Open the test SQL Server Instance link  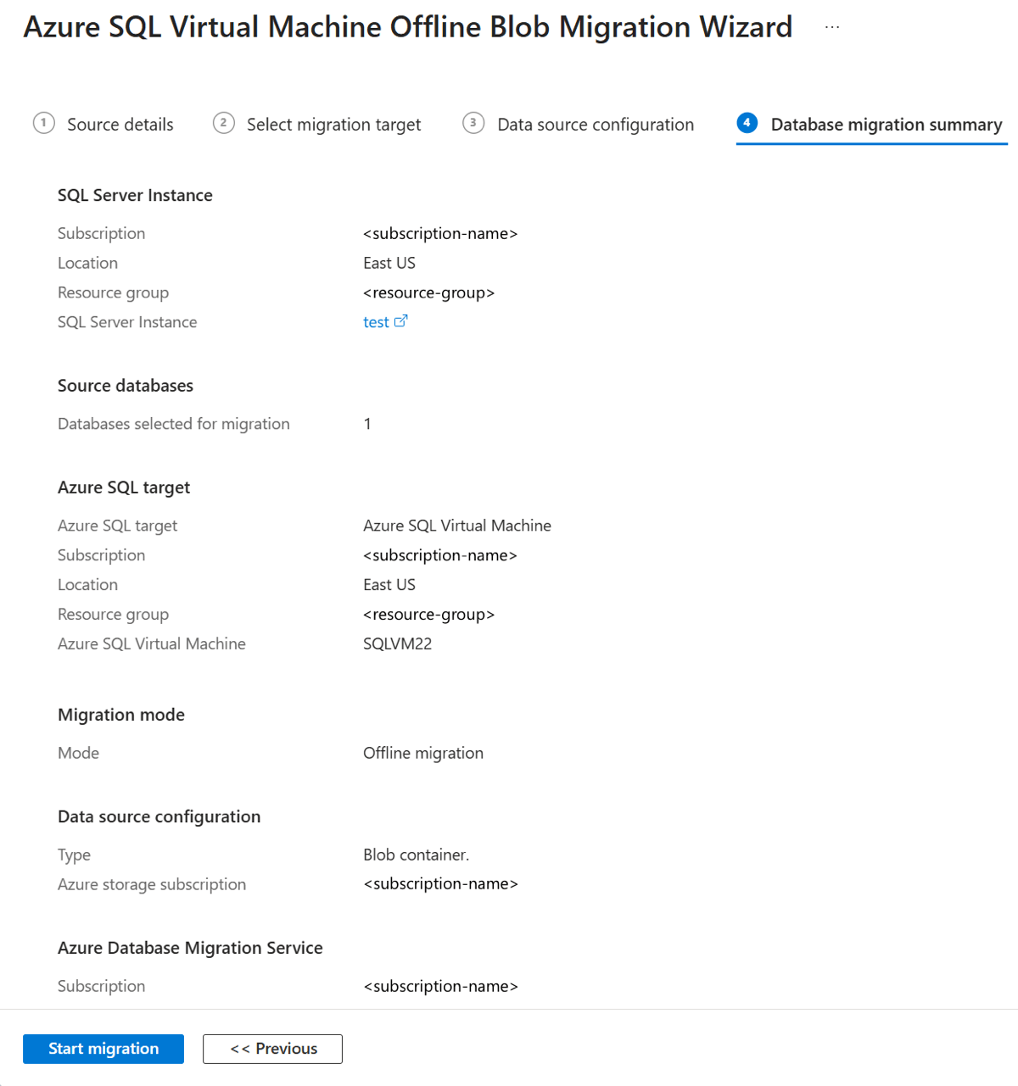click(376, 322)
